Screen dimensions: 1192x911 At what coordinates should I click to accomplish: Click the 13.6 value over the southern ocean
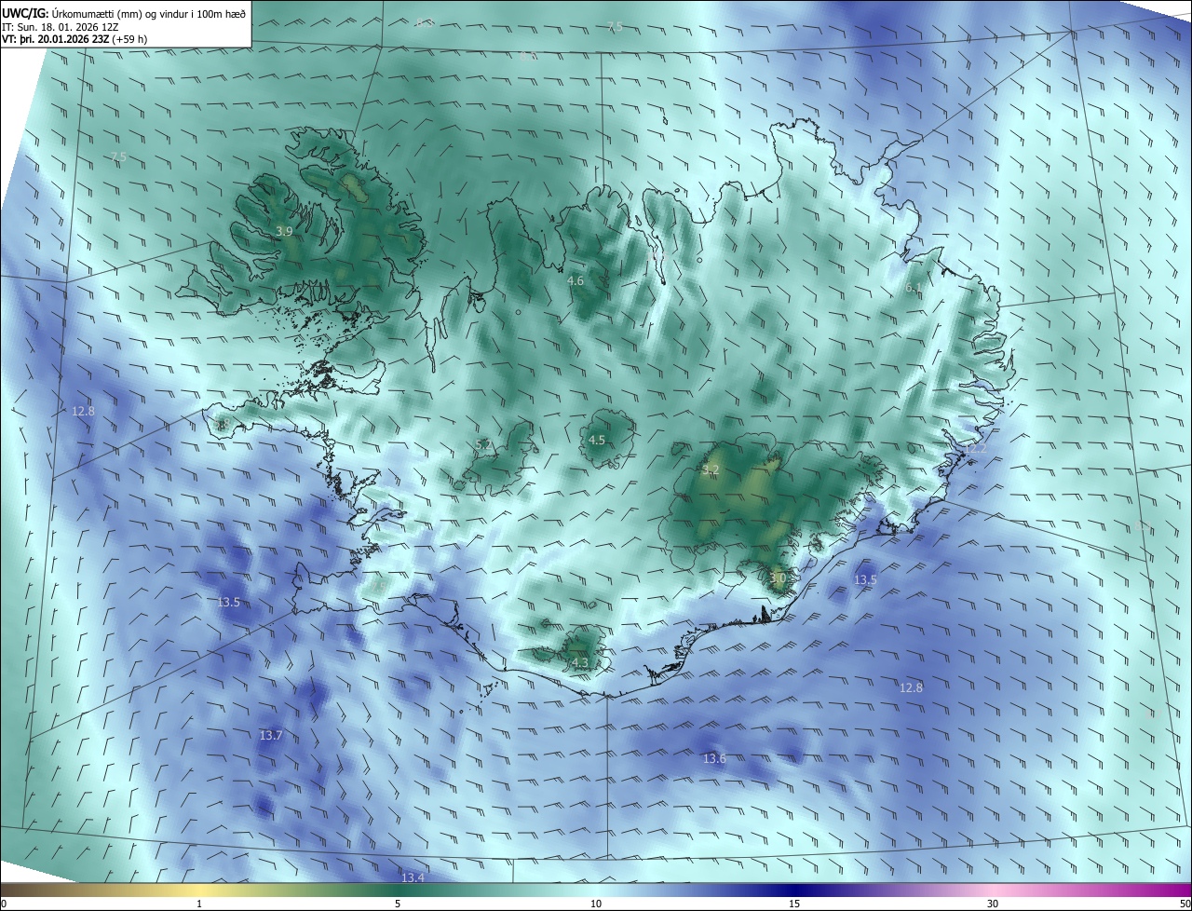click(714, 758)
